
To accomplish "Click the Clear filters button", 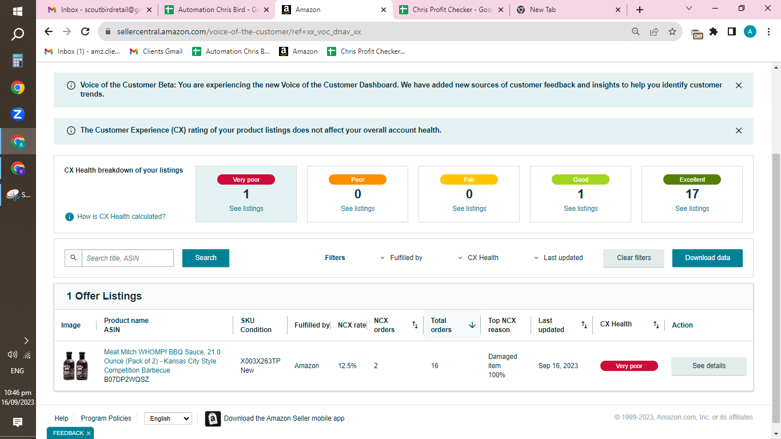I will [634, 258].
